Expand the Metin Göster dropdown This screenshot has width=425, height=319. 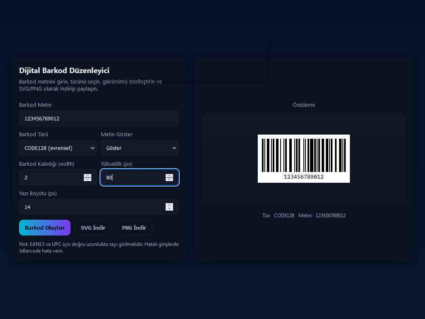(139, 148)
